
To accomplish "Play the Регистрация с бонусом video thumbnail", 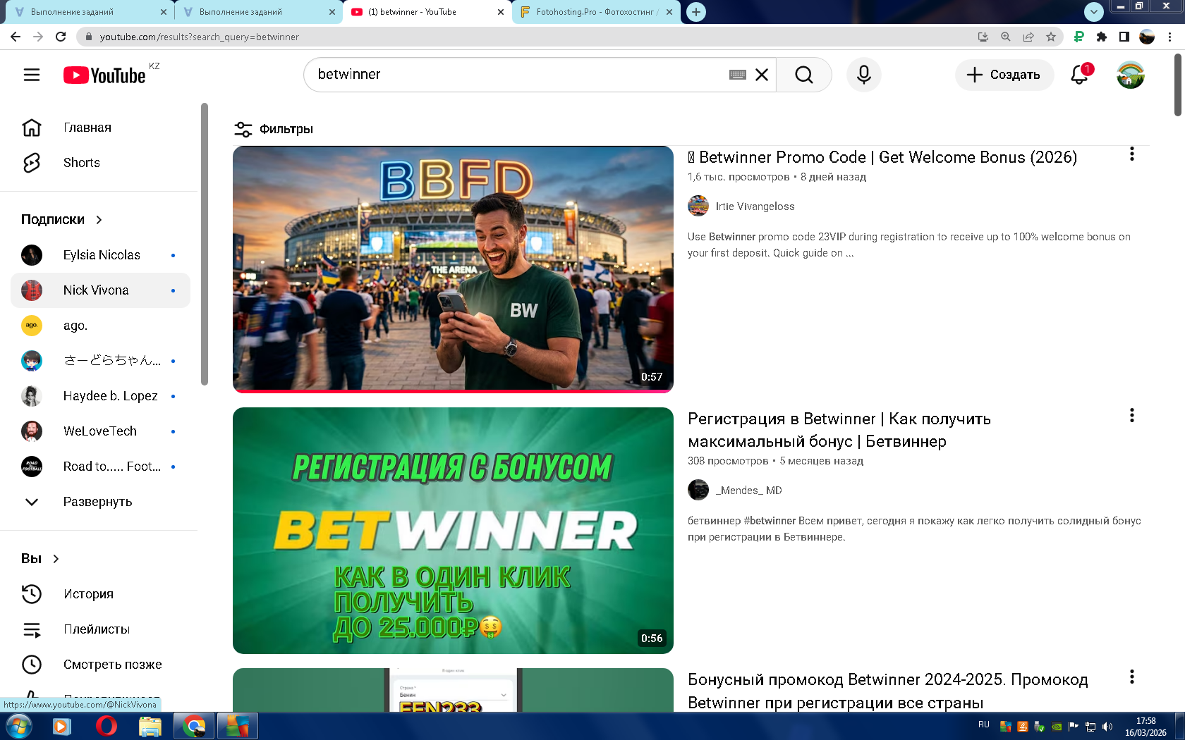I will click(x=453, y=530).
